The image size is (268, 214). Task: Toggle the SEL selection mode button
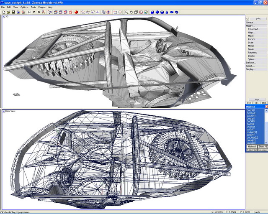(256, 102)
